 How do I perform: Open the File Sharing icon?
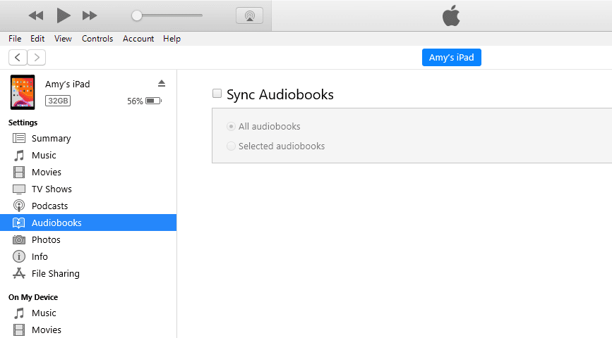click(19, 273)
